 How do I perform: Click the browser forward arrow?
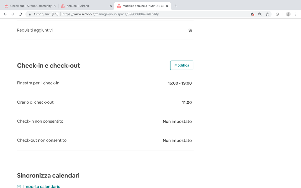(x=13, y=14)
